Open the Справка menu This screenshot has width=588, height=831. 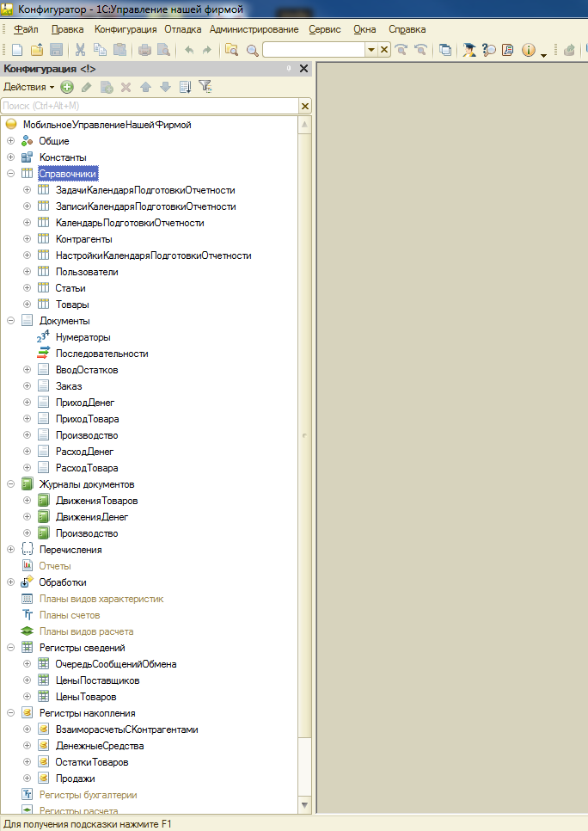coord(407,29)
